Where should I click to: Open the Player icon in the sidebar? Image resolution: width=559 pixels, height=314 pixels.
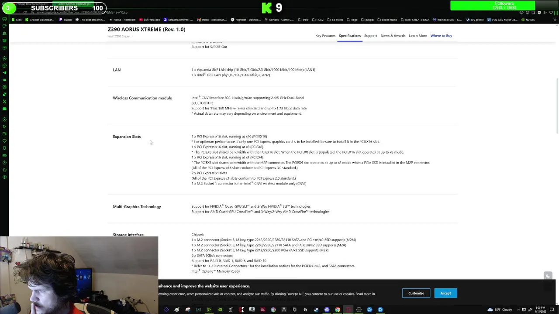[x=4, y=119]
